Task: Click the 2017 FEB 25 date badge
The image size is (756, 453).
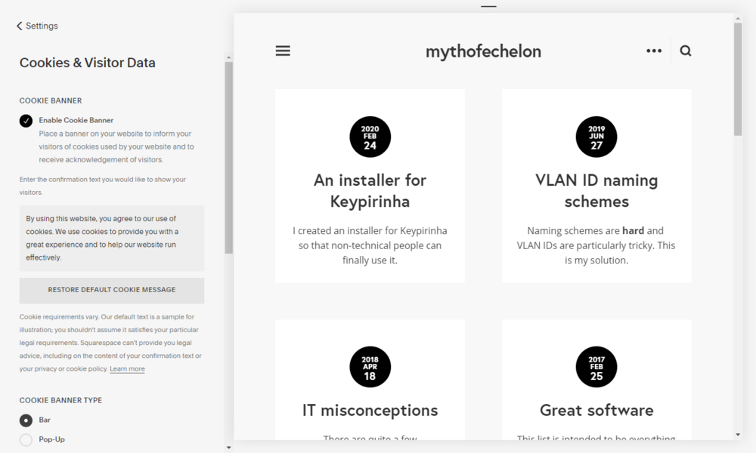Action: pos(596,367)
